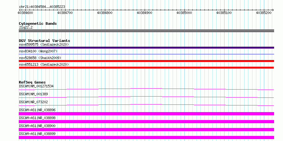Click the DGV Structural Variants track title
This screenshot has width=283, height=141.
pyautogui.click(x=45, y=41)
